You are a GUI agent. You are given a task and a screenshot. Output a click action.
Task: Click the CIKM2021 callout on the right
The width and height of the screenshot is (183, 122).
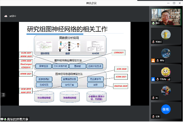coord(119,53)
